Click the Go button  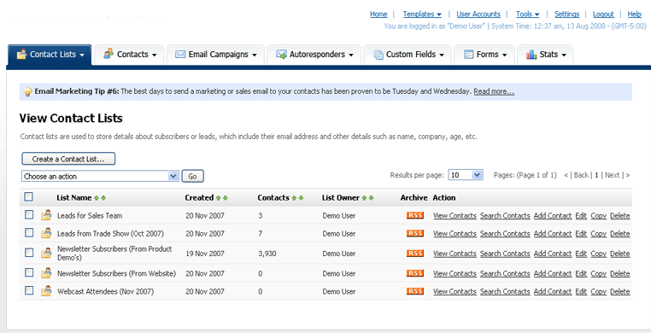[x=192, y=176]
